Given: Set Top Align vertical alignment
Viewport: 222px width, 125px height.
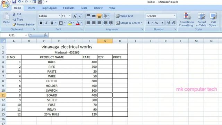Looking at the screenshot, I should (x=88, y=16).
